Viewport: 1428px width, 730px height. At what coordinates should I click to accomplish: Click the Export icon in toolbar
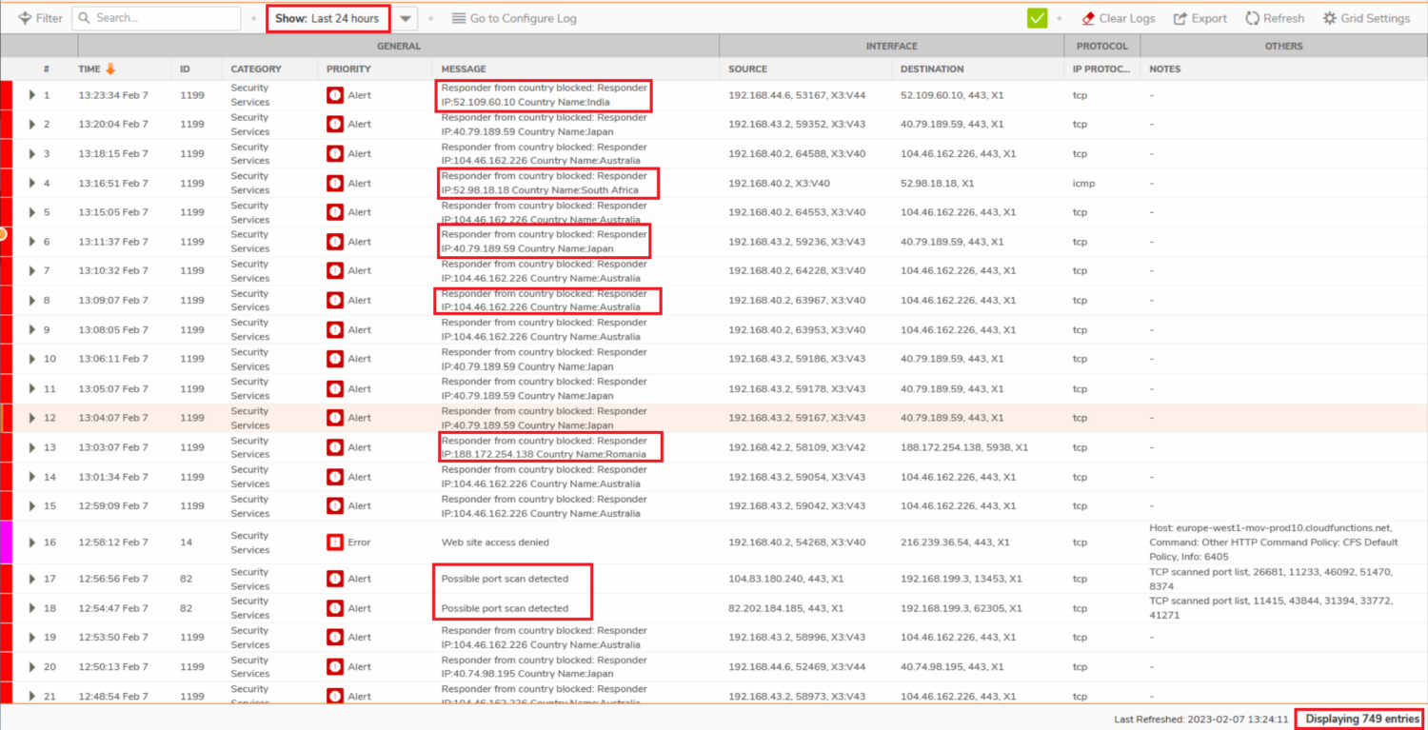click(1180, 18)
